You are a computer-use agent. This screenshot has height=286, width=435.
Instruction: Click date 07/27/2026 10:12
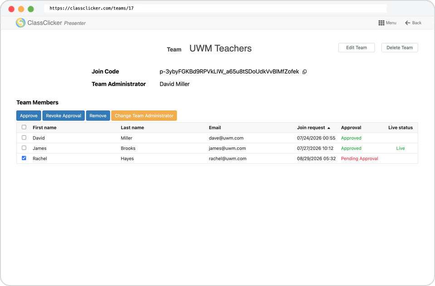315,148
